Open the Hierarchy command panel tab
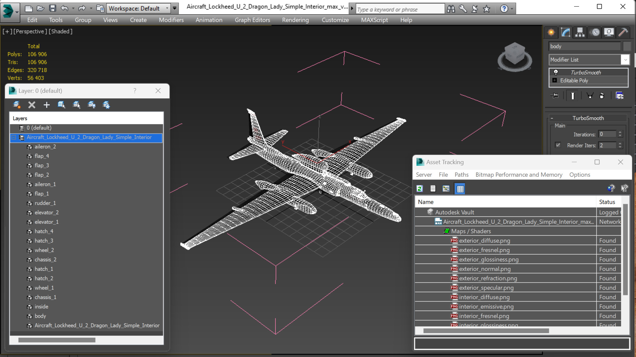 point(580,32)
